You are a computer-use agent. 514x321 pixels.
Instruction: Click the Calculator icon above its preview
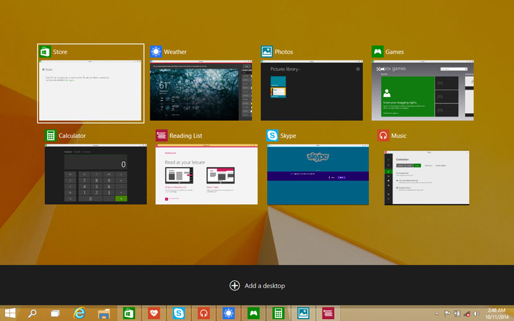[51, 135]
